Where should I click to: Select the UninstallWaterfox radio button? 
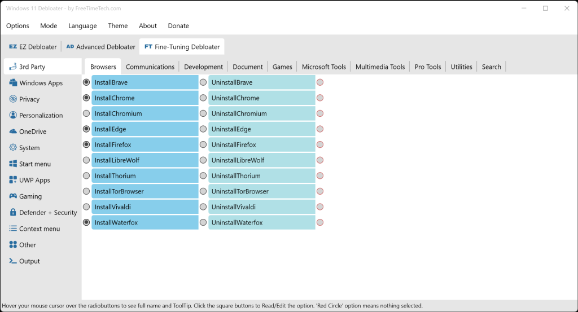tap(203, 222)
